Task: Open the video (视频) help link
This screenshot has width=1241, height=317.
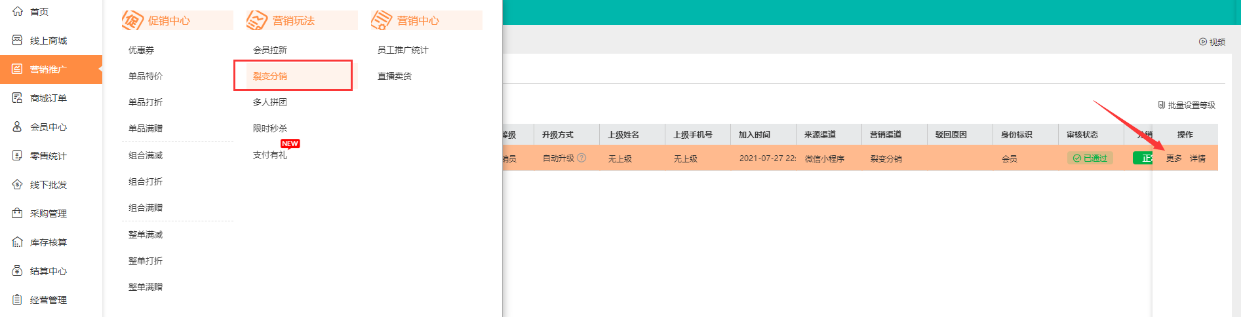Action: tap(1212, 42)
